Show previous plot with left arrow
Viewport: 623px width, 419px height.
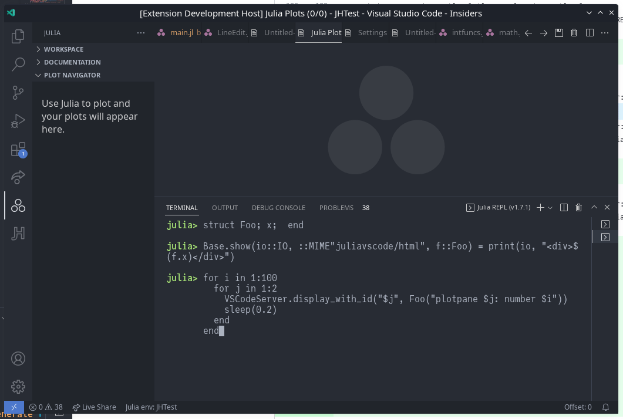coord(528,33)
